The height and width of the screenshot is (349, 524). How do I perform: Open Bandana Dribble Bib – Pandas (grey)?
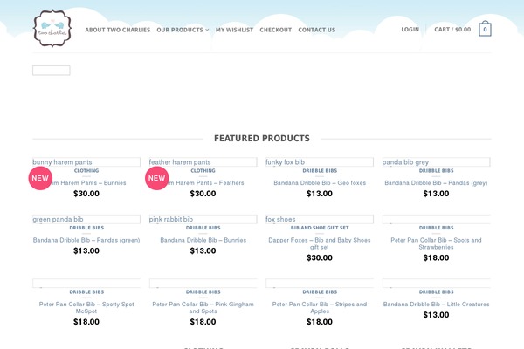pos(436,183)
